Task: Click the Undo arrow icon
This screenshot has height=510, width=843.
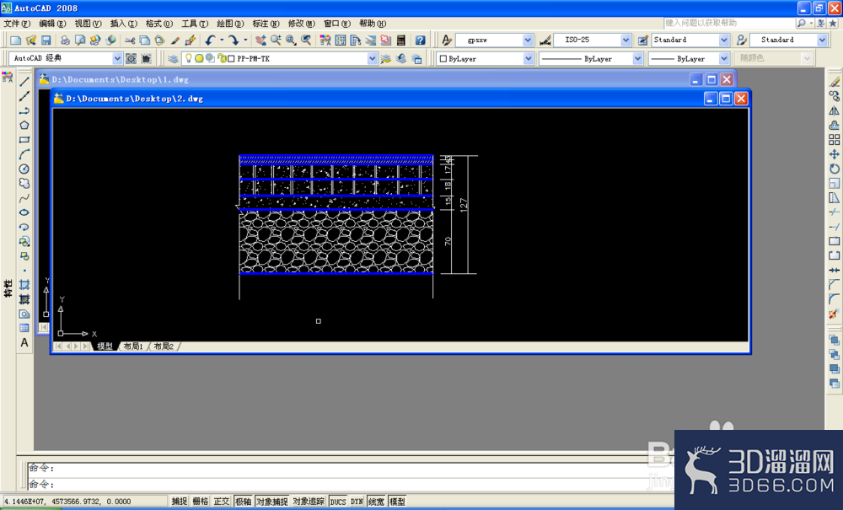Action: click(x=210, y=40)
